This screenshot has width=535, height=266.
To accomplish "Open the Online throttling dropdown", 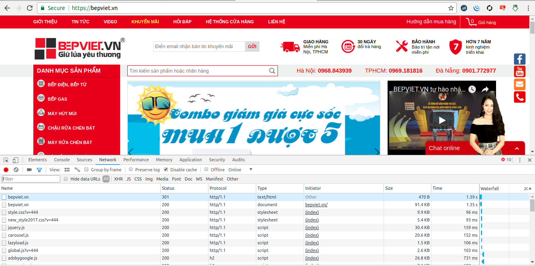I will click(240, 170).
